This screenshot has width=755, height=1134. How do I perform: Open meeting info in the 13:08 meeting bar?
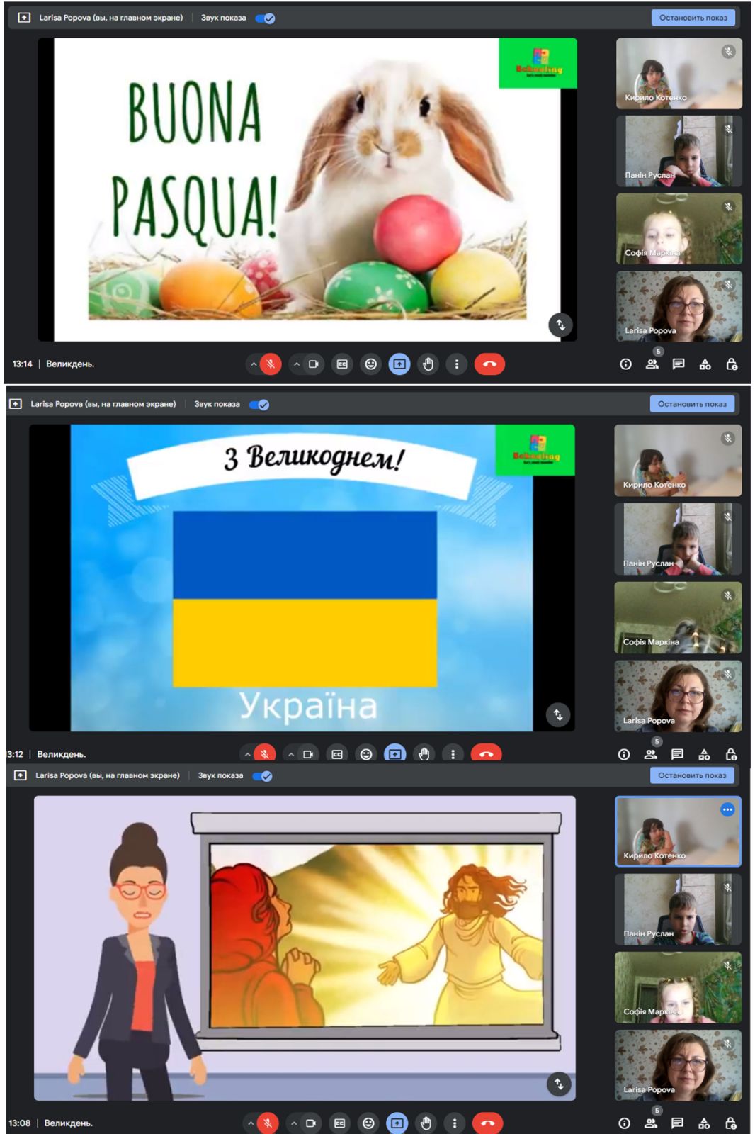tap(624, 1123)
